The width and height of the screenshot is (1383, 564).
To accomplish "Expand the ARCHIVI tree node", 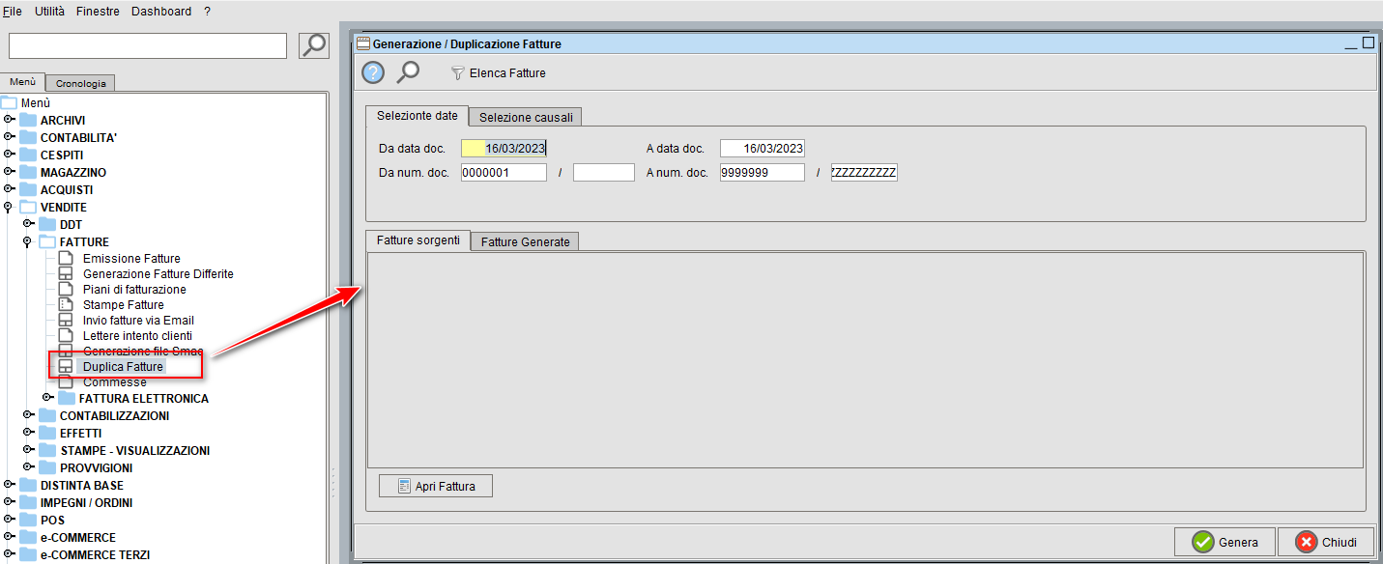I will (x=10, y=120).
